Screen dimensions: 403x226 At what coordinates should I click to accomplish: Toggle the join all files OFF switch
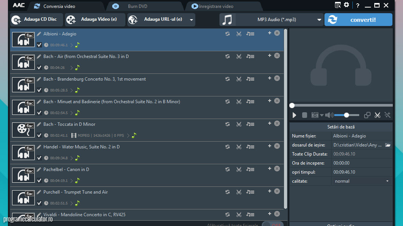click(272, 224)
